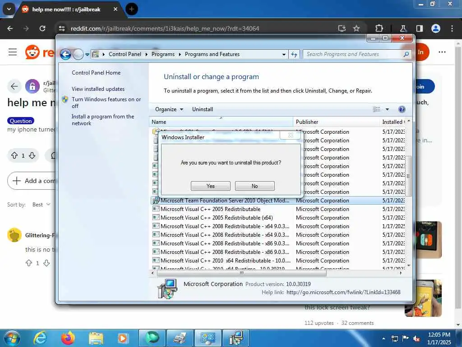Open reddit more options ellipsis
The height and width of the screenshot is (347, 462).
[442, 52]
